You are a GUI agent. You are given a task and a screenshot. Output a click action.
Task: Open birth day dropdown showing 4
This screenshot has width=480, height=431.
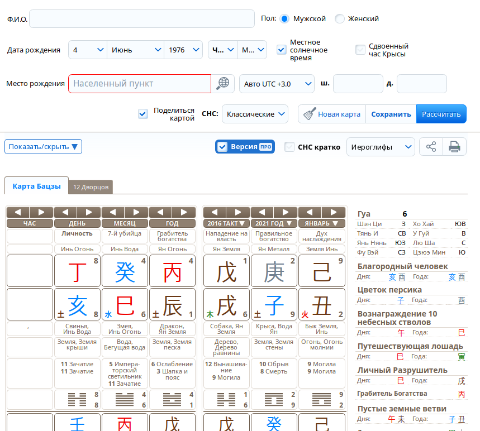click(x=88, y=50)
